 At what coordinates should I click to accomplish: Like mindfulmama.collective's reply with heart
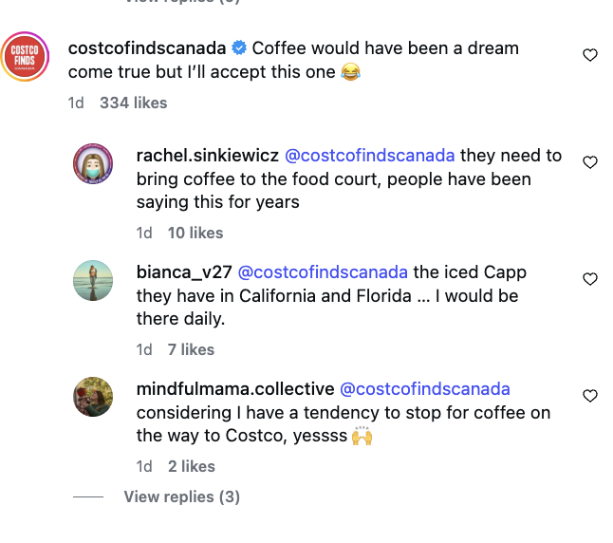[x=589, y=396]
